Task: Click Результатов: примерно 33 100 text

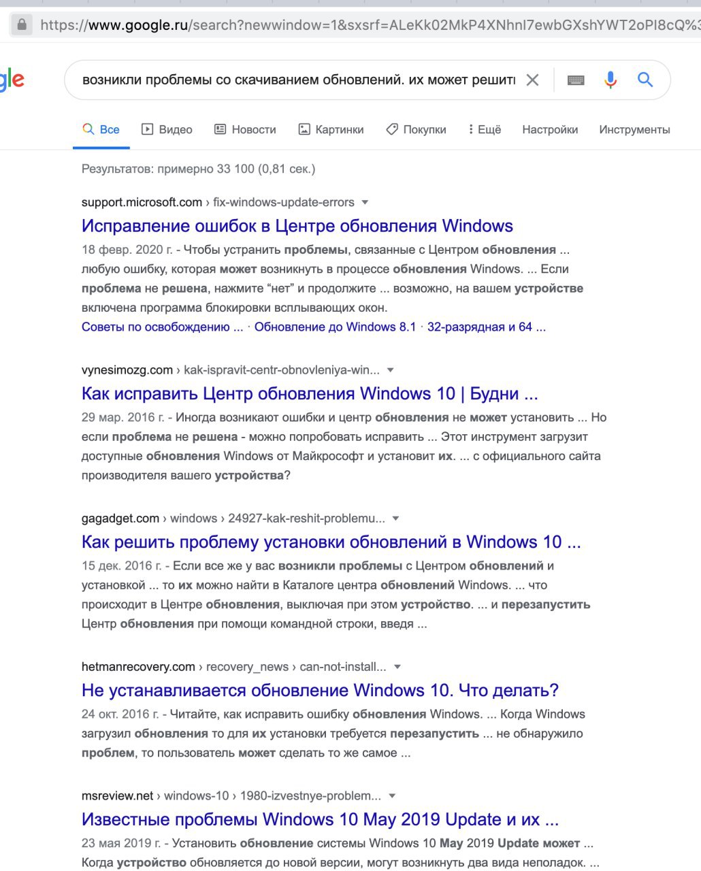Action: pyautogui.click(x=198, y=169)
